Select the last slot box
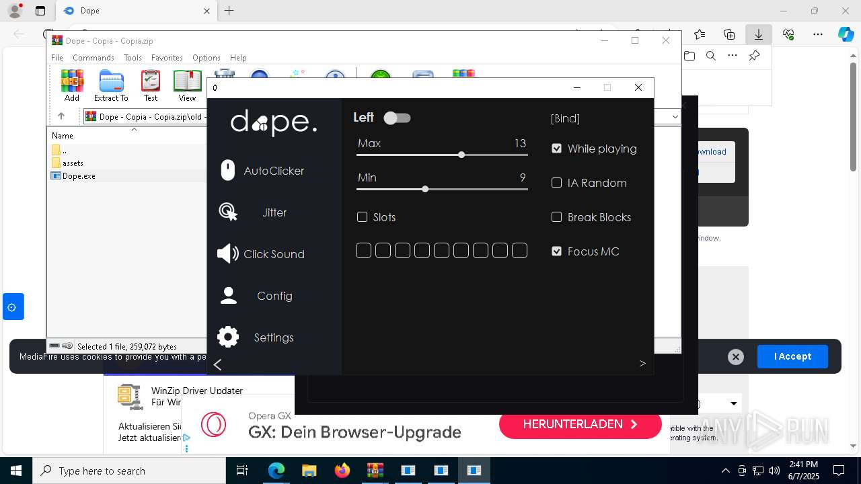This screenshot has height=484, width=861. (519, 251)
